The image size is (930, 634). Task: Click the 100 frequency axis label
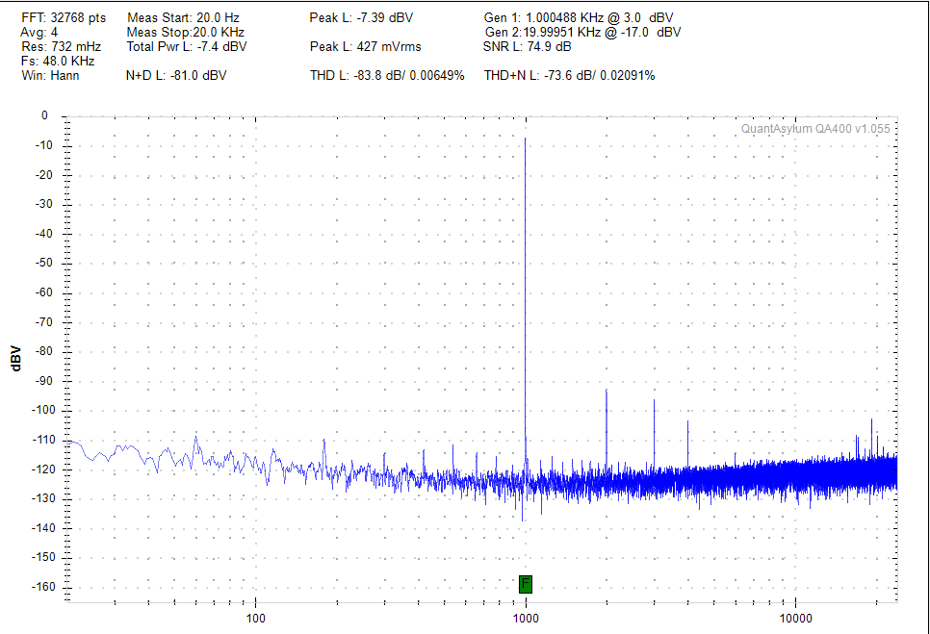pos(256,619)
